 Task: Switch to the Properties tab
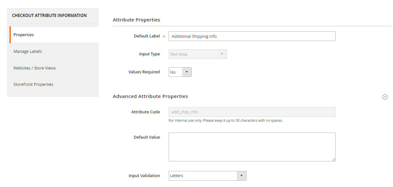click(x=24, y=35)
